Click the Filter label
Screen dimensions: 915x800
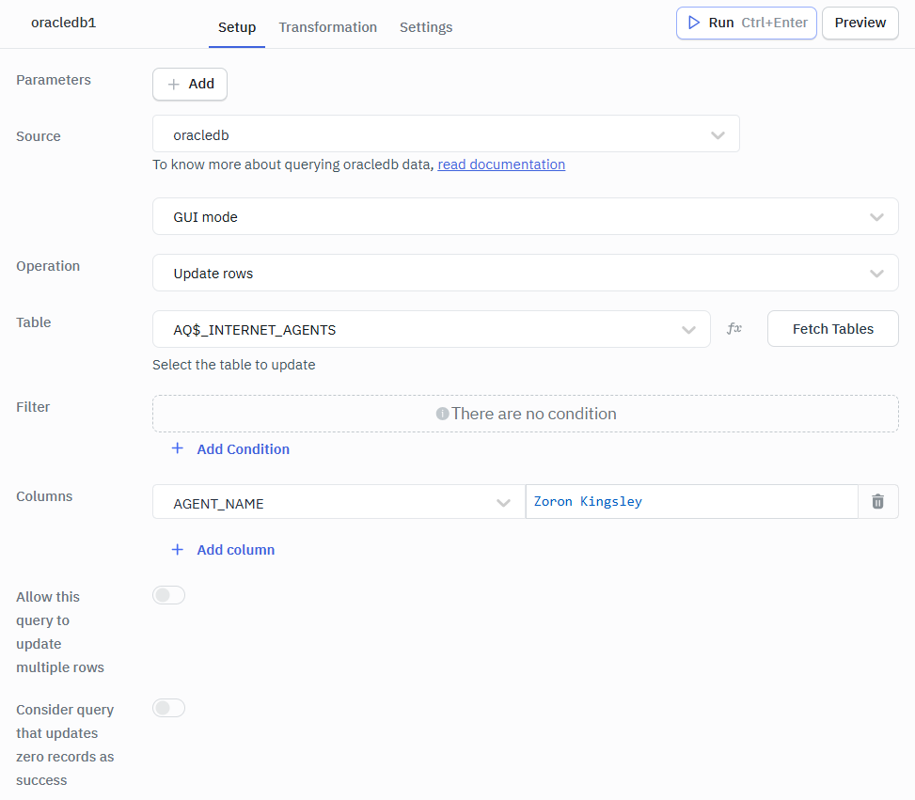33,407
